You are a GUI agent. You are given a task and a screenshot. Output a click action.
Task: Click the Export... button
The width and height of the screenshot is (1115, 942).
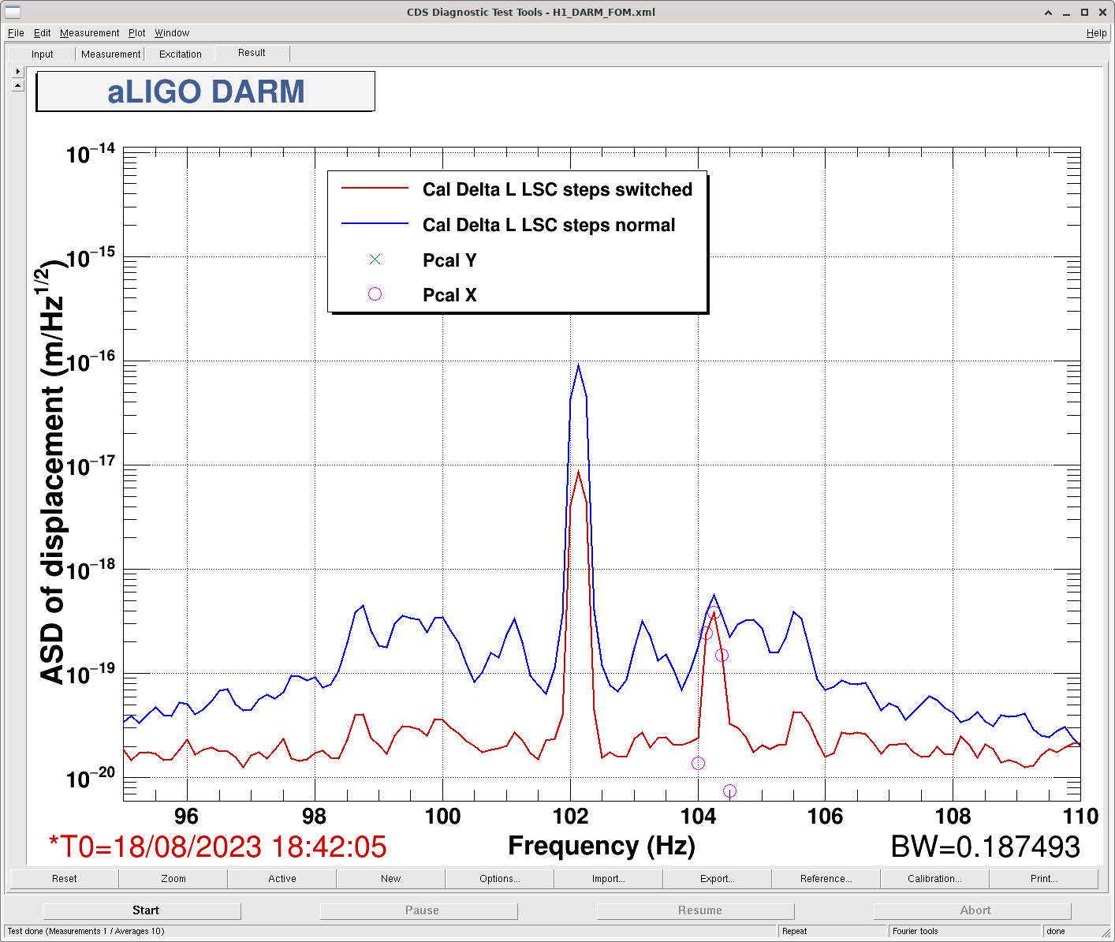718,879
